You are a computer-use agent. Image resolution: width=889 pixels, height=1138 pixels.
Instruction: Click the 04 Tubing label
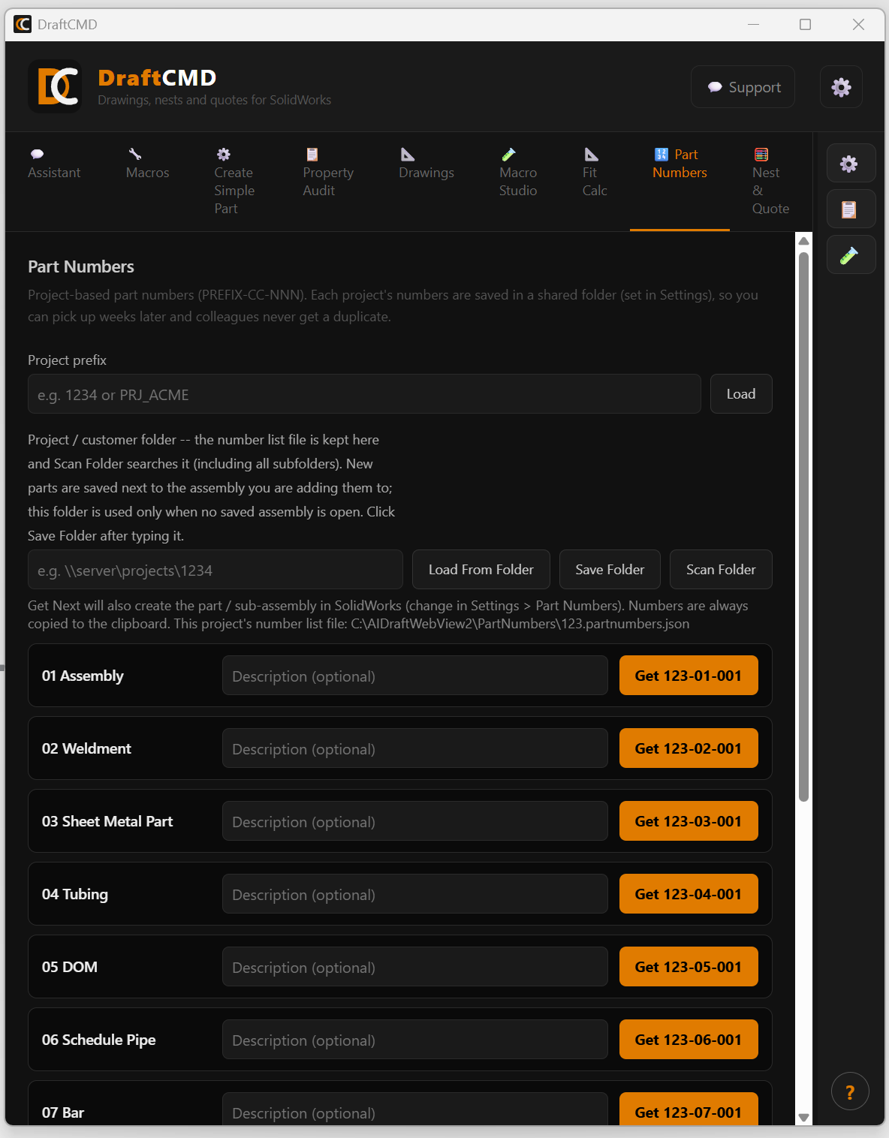click(x=75, y=894)
